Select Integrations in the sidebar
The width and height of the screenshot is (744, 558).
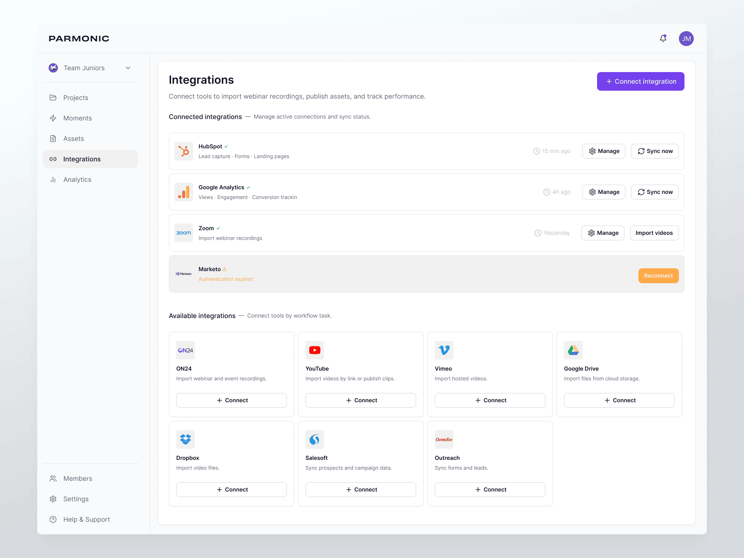tap(91, 159)
